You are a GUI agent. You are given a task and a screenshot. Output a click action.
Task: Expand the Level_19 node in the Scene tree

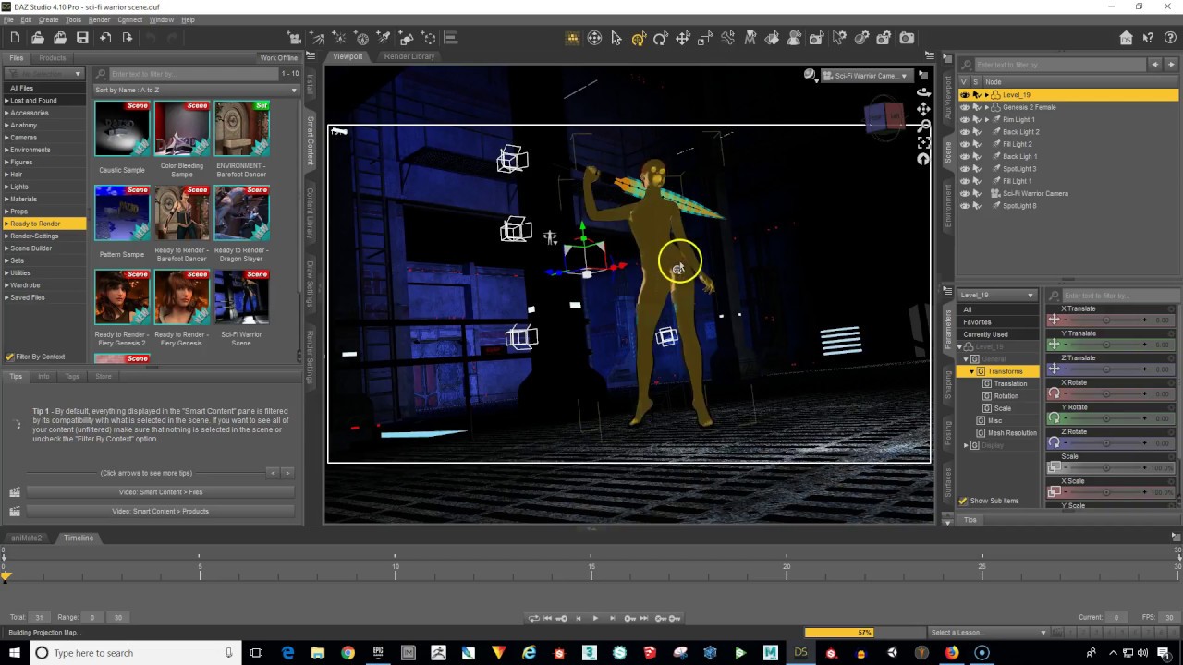[986, 95]
